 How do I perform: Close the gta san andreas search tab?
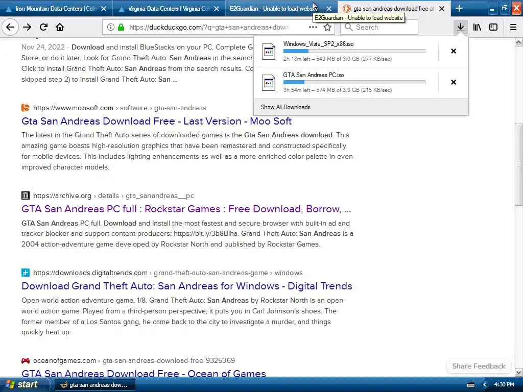(x=442, y=9)
